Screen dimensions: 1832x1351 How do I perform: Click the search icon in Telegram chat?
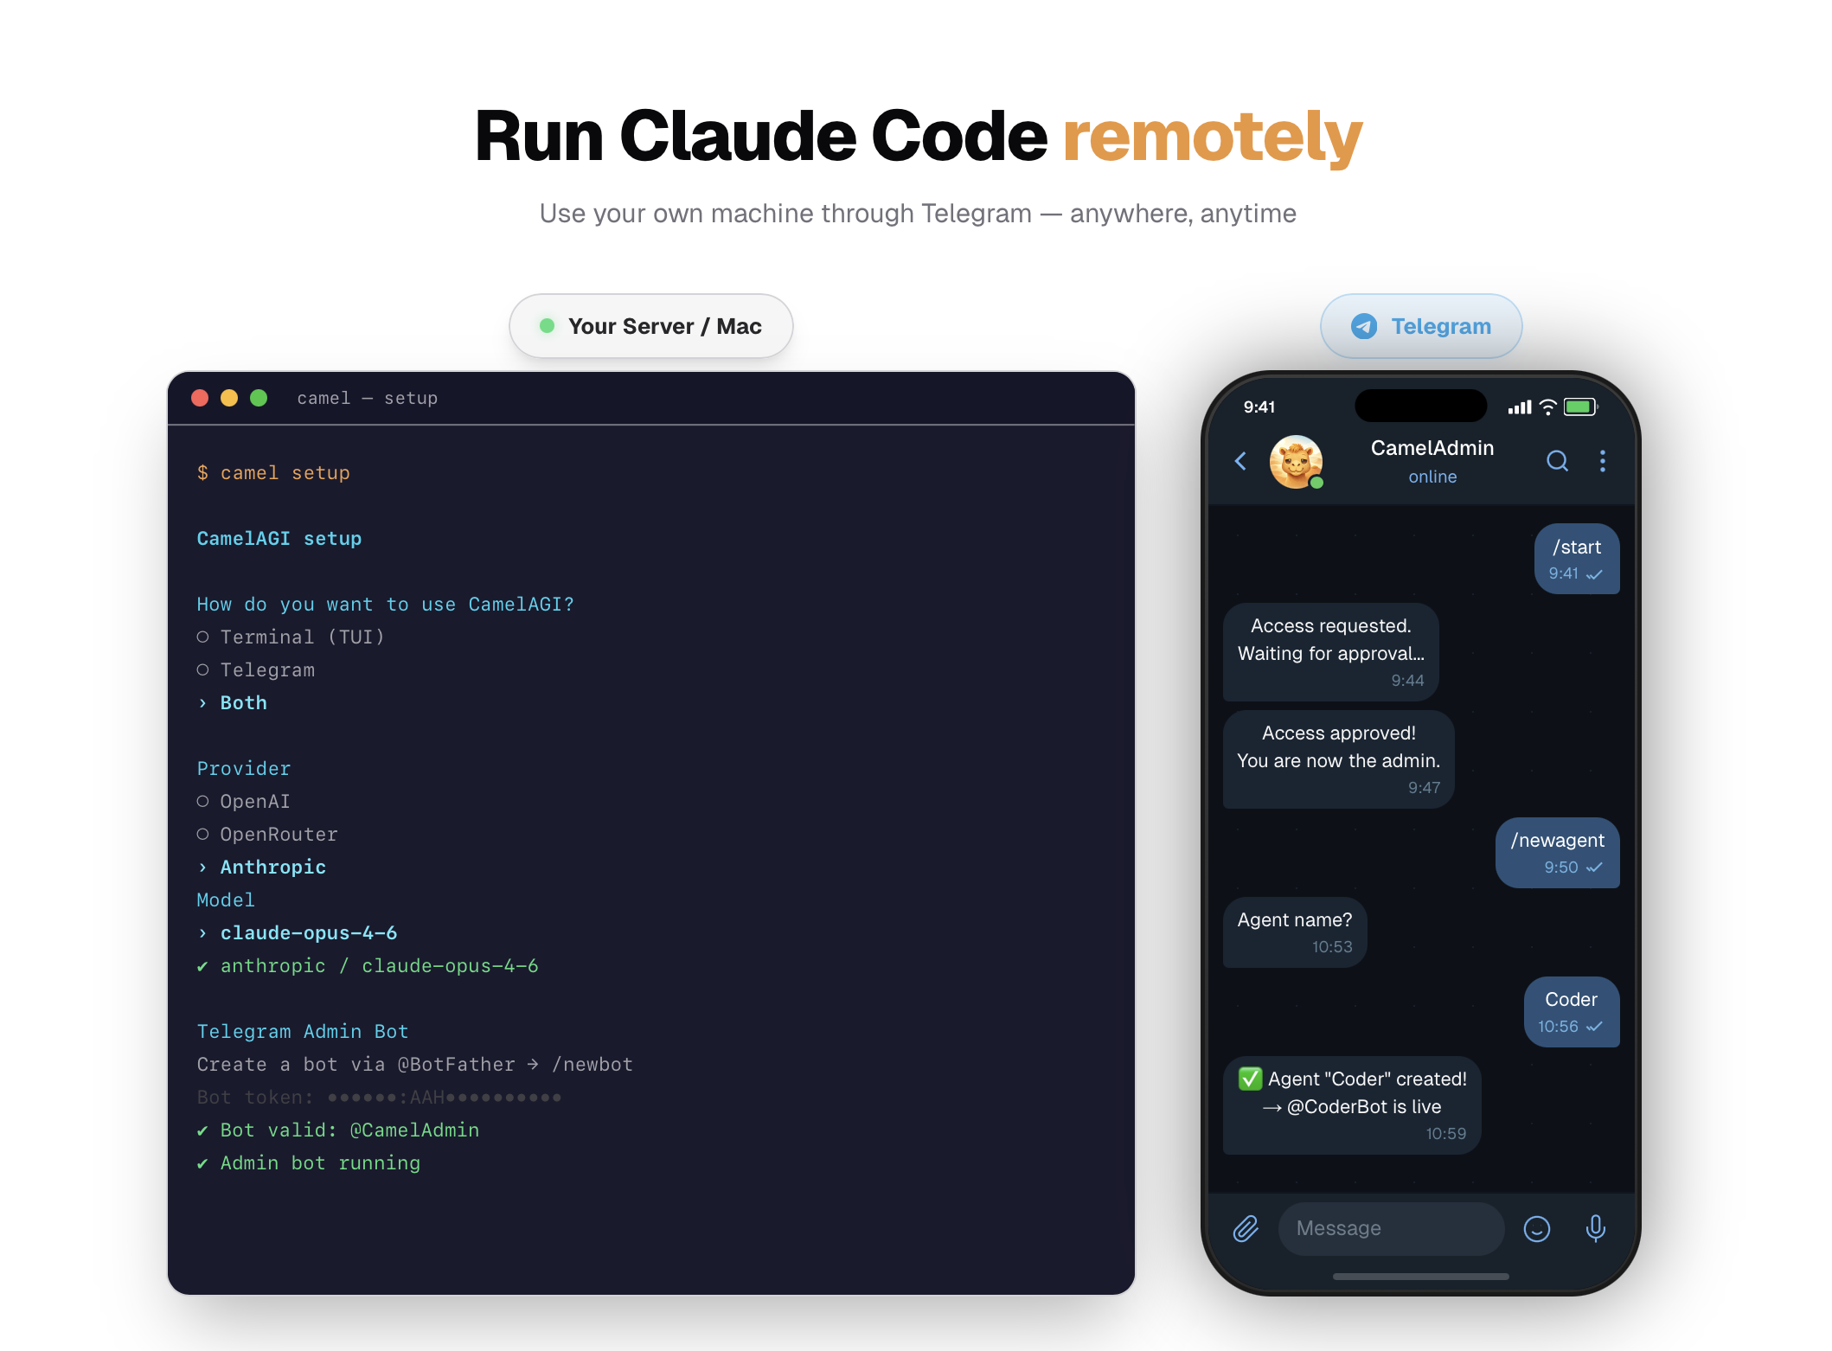coord(1557,461)
